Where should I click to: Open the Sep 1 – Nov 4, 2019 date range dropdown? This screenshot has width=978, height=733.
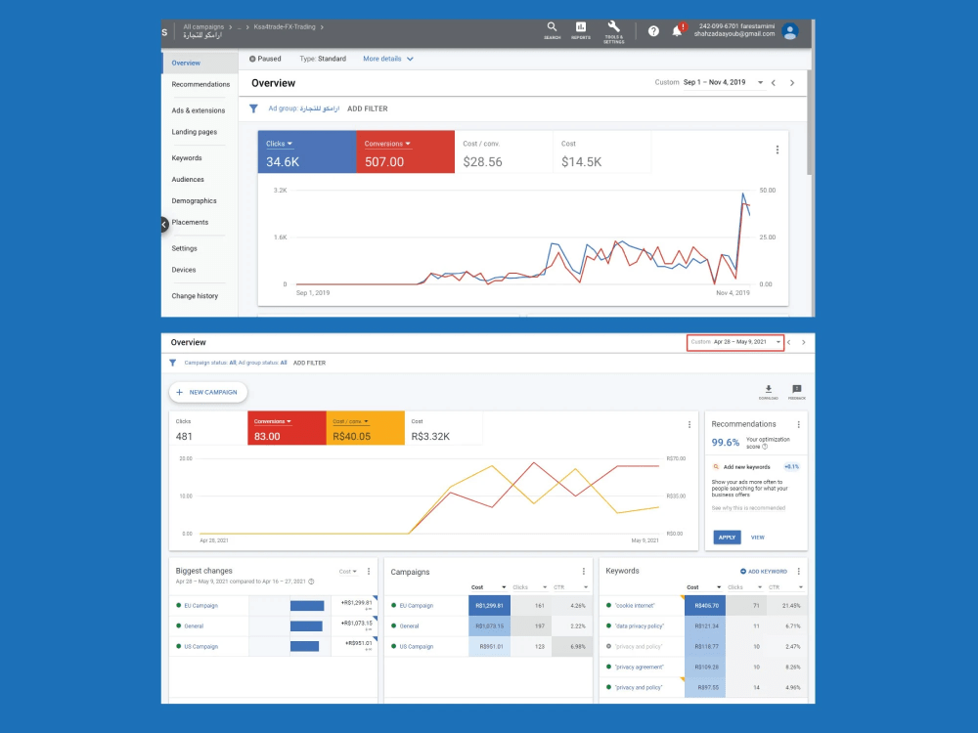[x=723, y=82]
